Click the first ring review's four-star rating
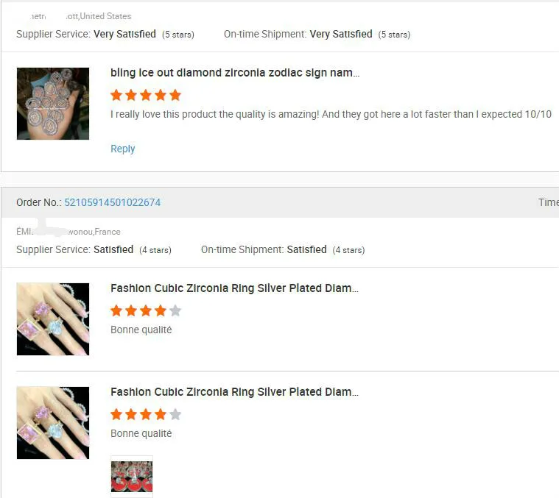 tap(145, 310)
